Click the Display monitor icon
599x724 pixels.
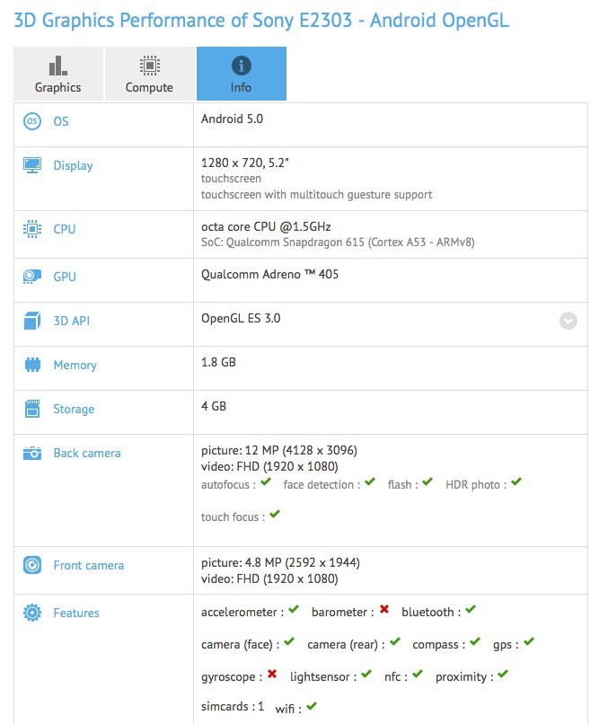coord(32,165)
